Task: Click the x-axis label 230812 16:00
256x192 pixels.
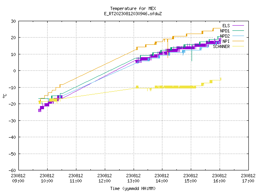Action: tap(220, 178)
